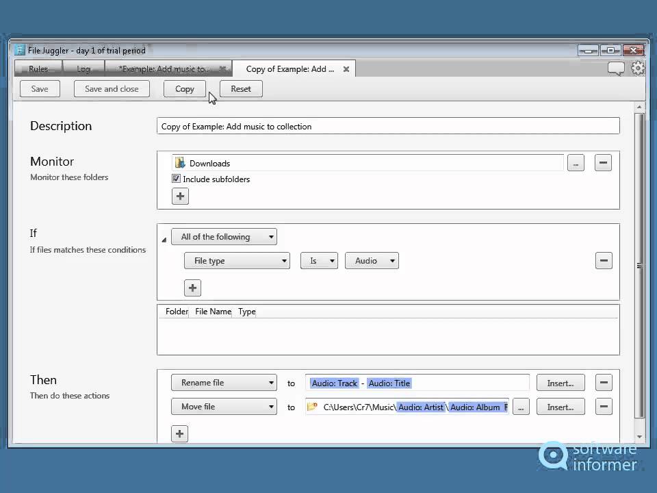The image size is (657, 493).
Task: Open the File type condition dropdown
Action: [x=237, y=261]
